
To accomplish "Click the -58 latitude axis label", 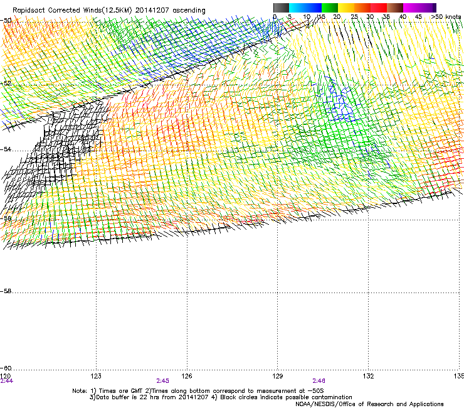I will coord(6,291).
